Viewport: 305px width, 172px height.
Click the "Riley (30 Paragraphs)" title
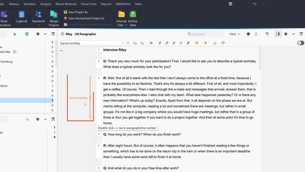(x=81, y=34)
